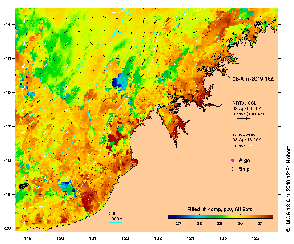Click latitude axis label '-20'
The width and height of the screenshot is (294, 244).
(7, 228)
